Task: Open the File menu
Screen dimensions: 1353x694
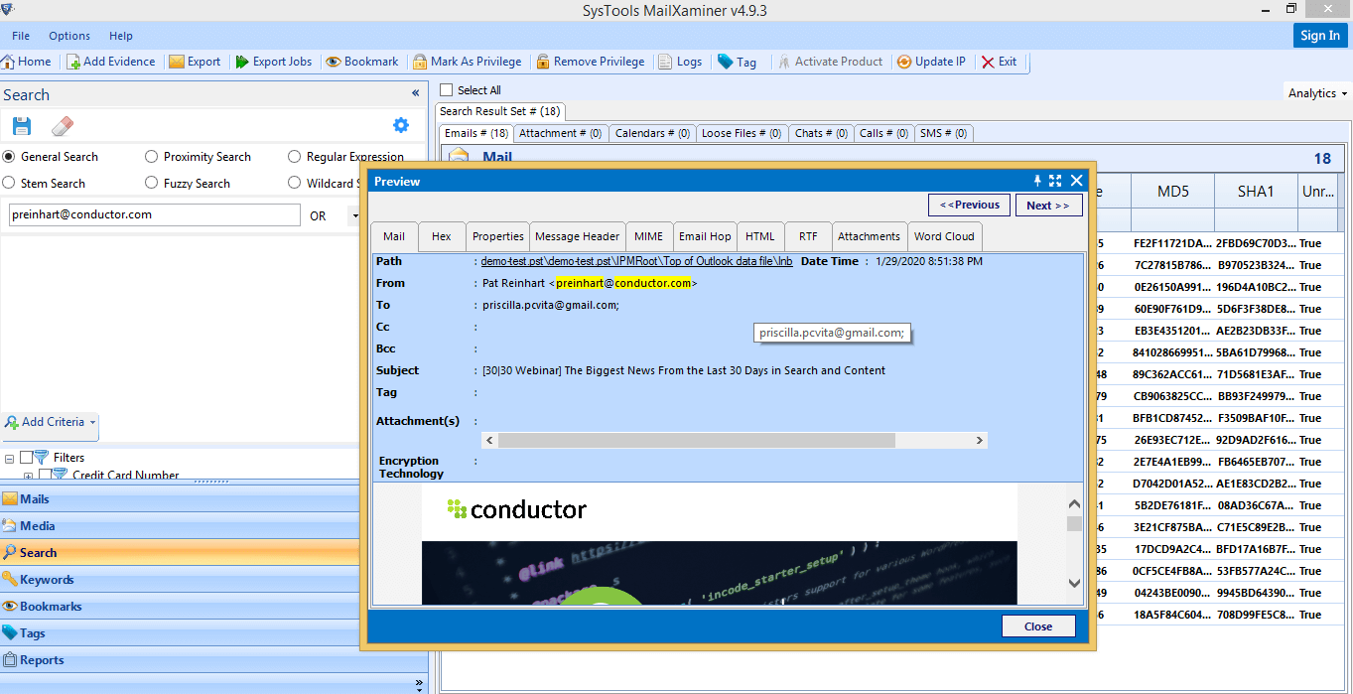Action: point(21,36)
